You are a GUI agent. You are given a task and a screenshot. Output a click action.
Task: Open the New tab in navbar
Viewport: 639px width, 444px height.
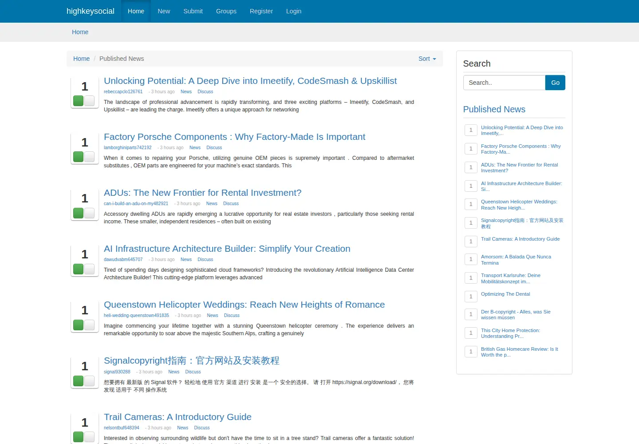164,11
